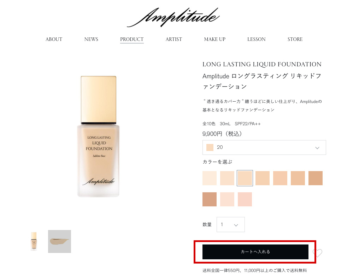The height and width of the screenshot is (278, 359).
Task: Click the カートへ入れる add-to-cart button
Action: (255, 252)
